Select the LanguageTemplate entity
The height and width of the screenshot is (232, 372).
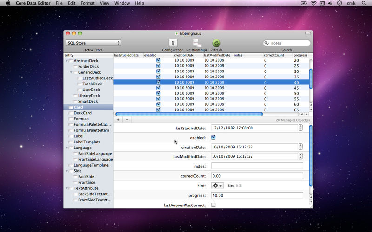[x=91, y=165]
